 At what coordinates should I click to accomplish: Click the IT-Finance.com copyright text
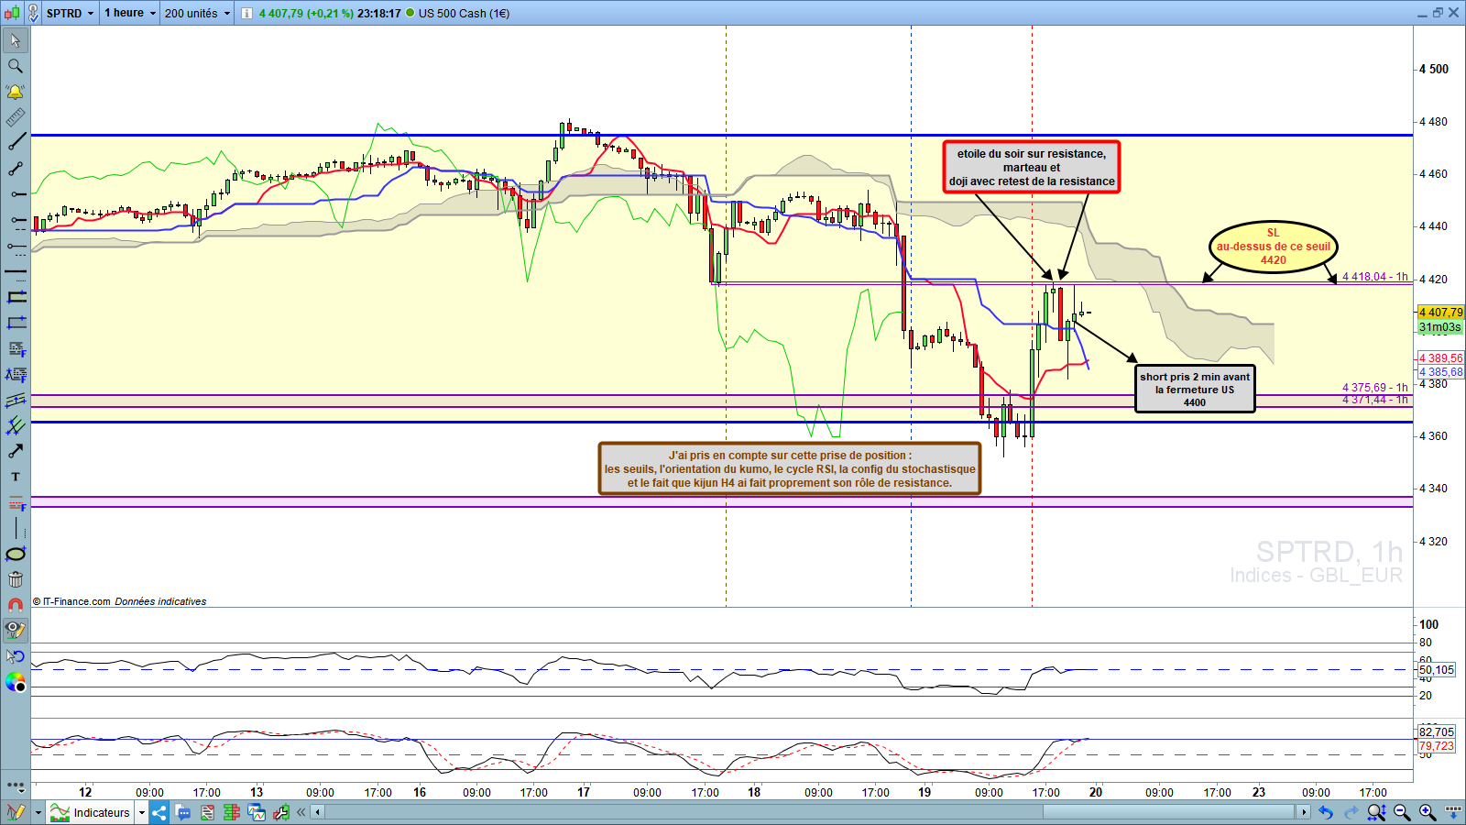(x=120, y=601)
